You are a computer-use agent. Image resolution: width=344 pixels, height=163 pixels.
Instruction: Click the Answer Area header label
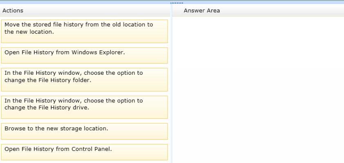pyautogui.click(x=201, y=11)
